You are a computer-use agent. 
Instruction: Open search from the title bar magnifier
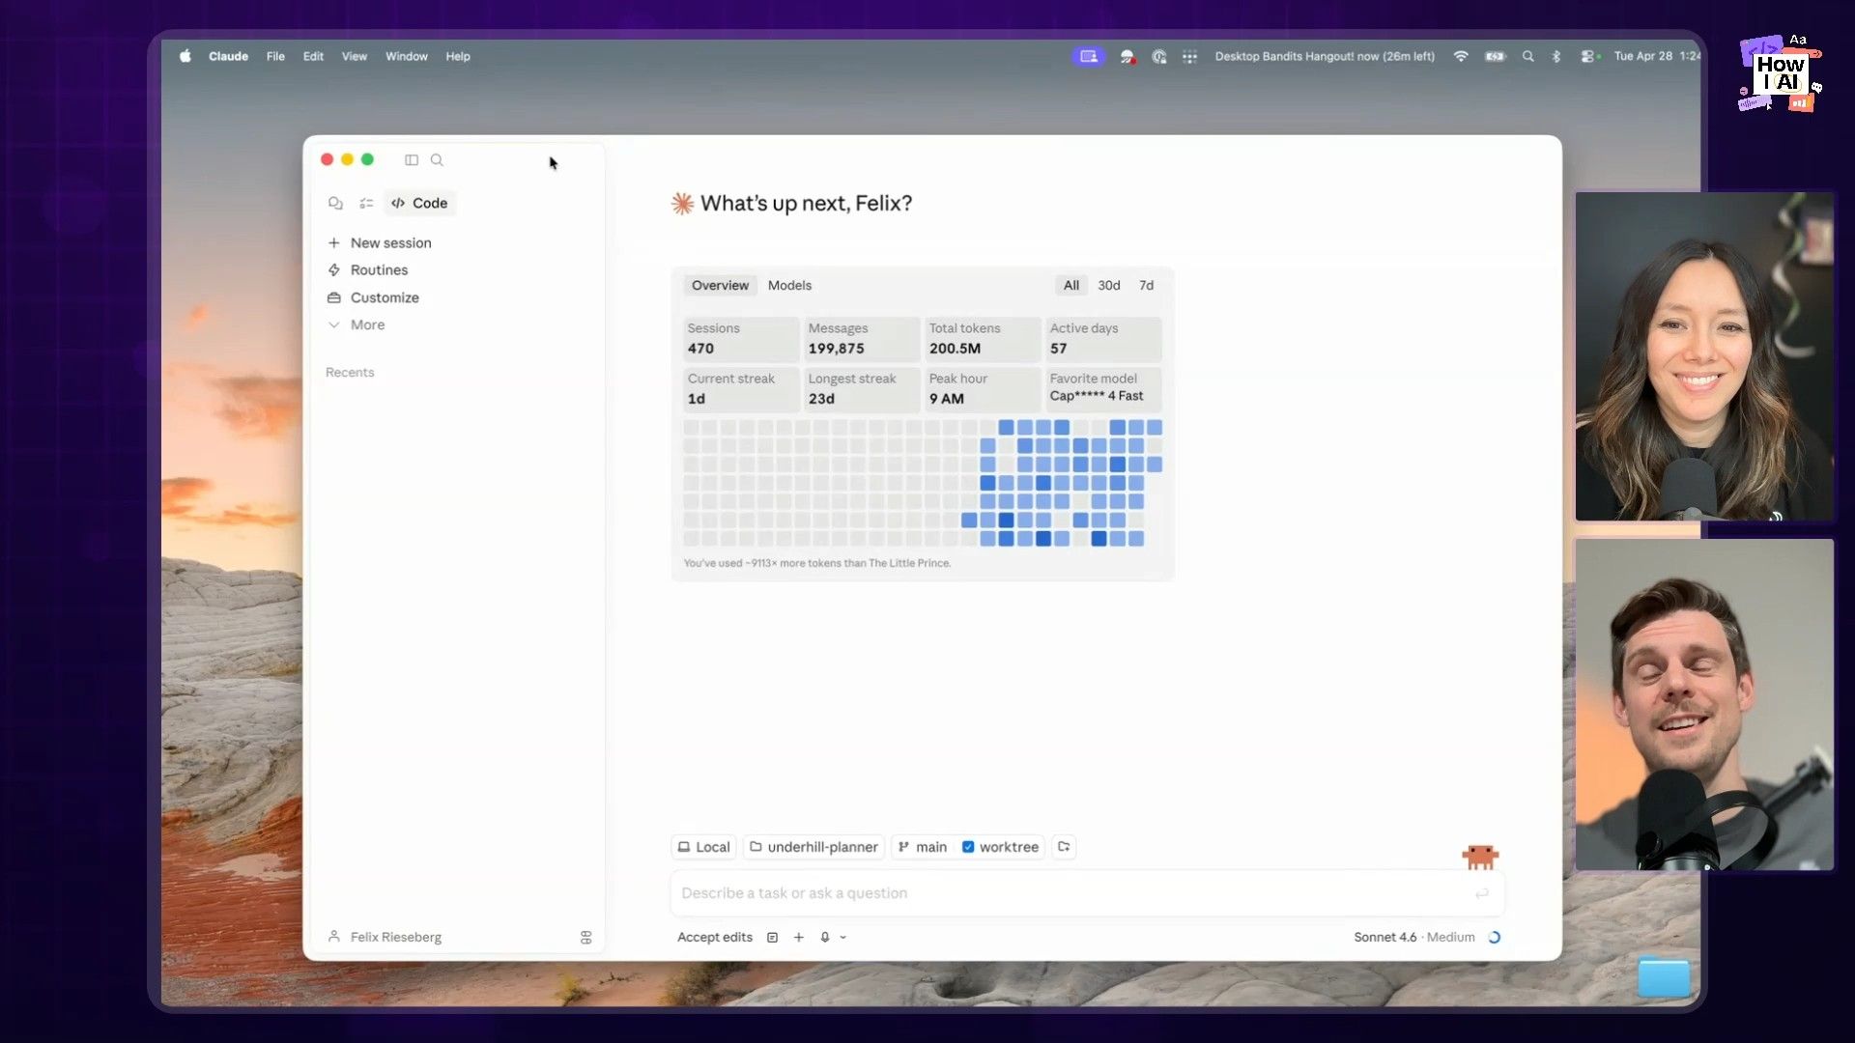[x=437, y=160]
